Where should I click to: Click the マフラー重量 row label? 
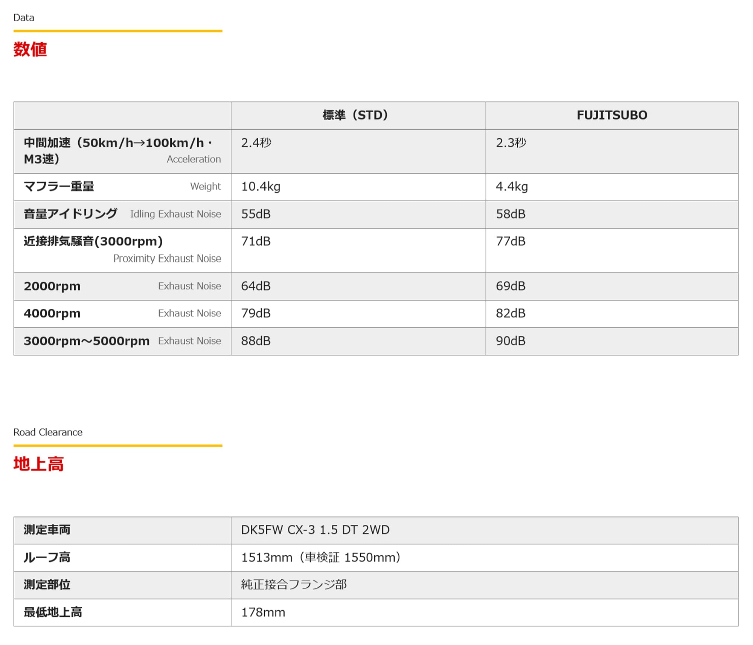point(59,187)
